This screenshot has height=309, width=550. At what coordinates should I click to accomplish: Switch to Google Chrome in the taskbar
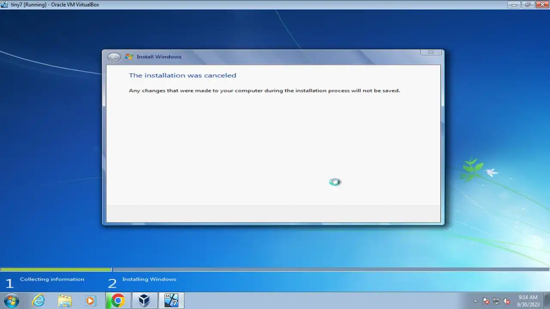[x=118, y=300]
